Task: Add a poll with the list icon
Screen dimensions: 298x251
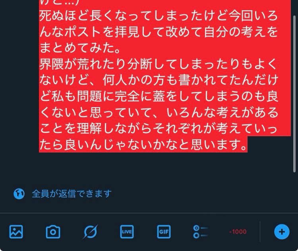Action: pos(201,232)
